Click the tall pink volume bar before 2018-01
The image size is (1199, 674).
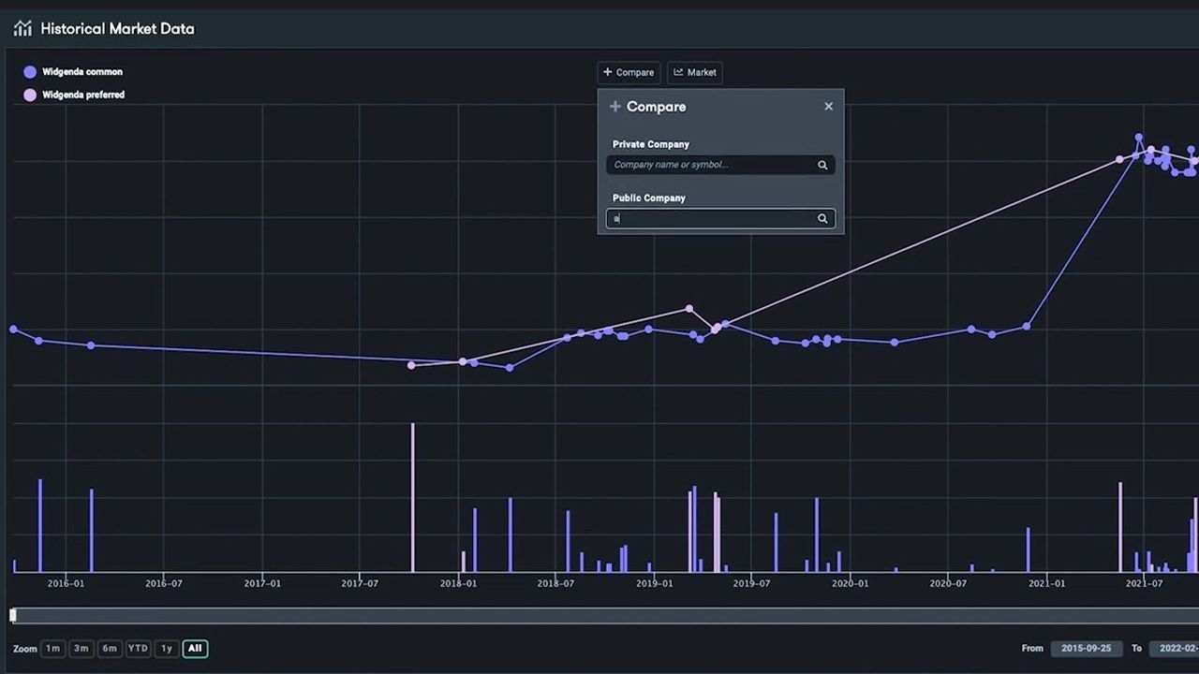point(412,497)
